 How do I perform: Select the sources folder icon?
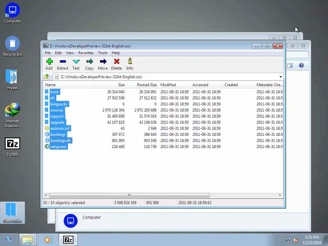point(47,110)
